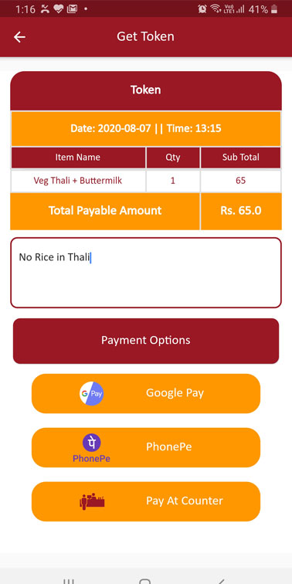Viewport: 292px width, 584px height.
Task: Tap the Android recent apps button
Action: pos(68,582)
